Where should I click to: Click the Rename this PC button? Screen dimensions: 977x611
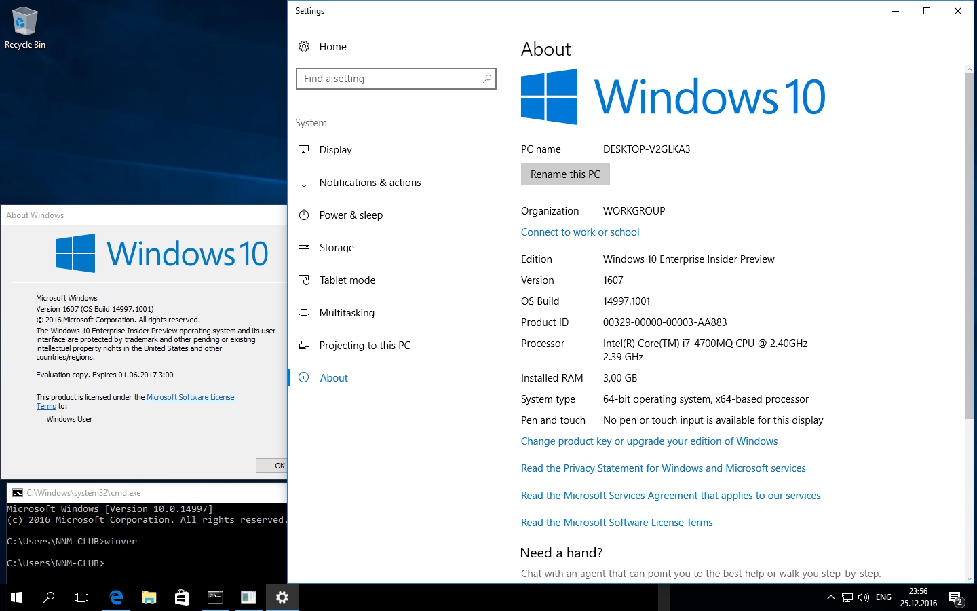point(565,174)
